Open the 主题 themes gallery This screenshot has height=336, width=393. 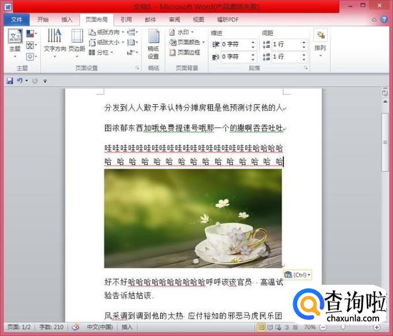15,43
